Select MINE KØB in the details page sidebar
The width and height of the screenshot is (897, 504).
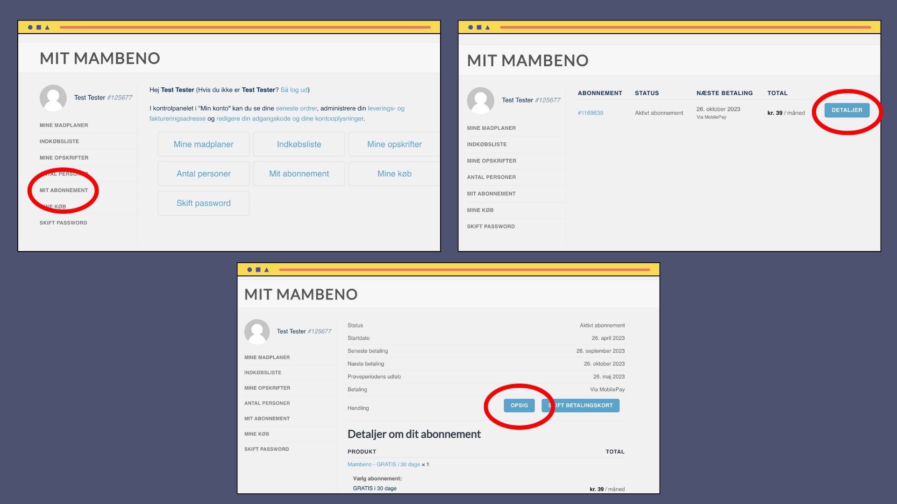point(257,434)
